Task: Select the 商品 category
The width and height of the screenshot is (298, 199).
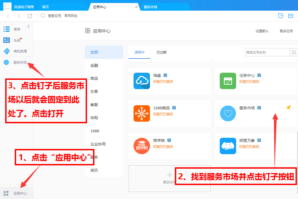Action: tap(104, 78)
